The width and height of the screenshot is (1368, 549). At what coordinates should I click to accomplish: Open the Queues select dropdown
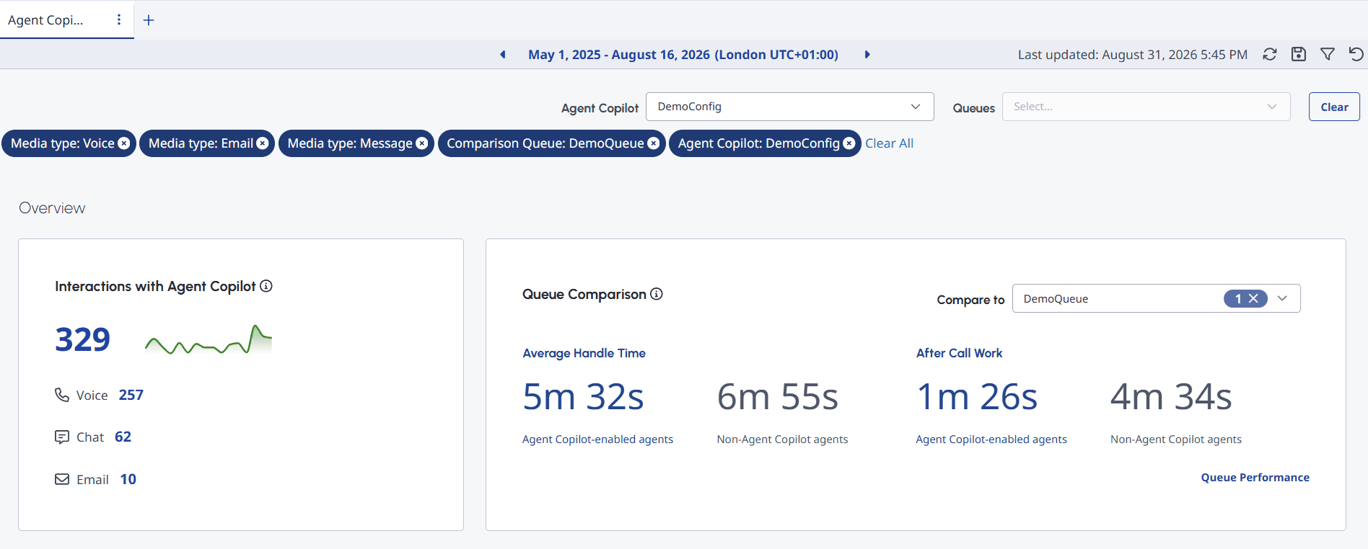click(1146, 107)
